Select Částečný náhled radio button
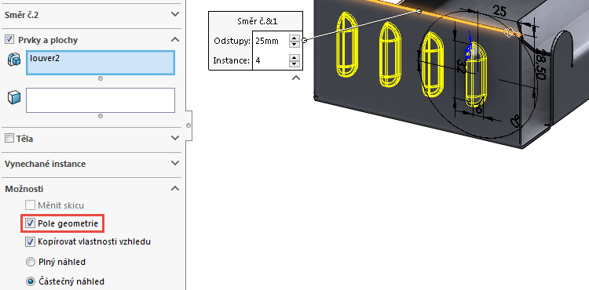The width and height of the screenshot is (589, 290). [x=31, y=281]
